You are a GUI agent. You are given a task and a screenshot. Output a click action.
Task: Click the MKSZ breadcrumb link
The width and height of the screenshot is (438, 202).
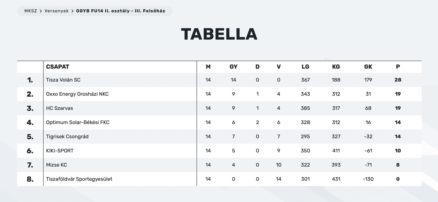coord(30,11)
